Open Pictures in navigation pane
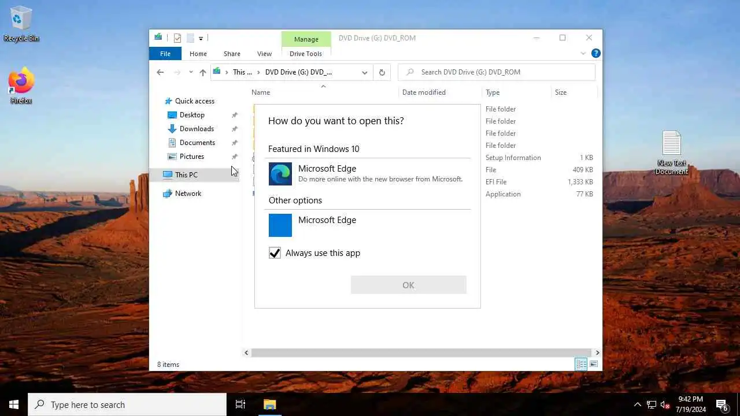The image size is (740, 416). click(x=191, y=157)
